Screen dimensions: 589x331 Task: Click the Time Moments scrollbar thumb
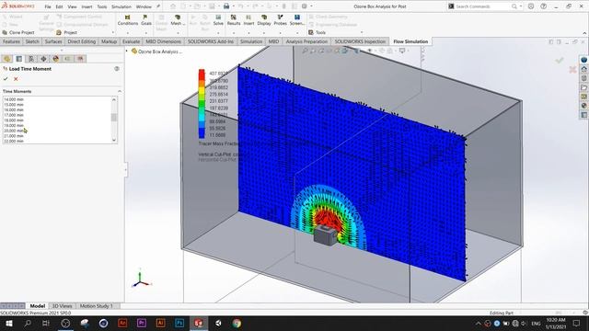[114, 118]
